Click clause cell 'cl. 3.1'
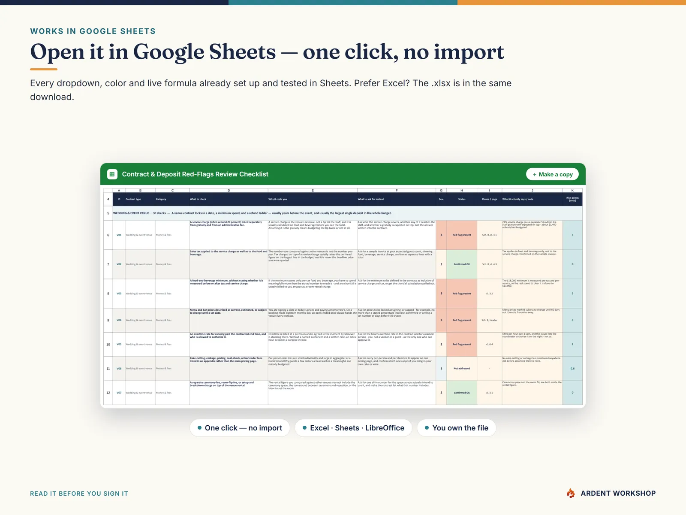The width and height of the screenshot is (686, 515). tap(489, 393)
